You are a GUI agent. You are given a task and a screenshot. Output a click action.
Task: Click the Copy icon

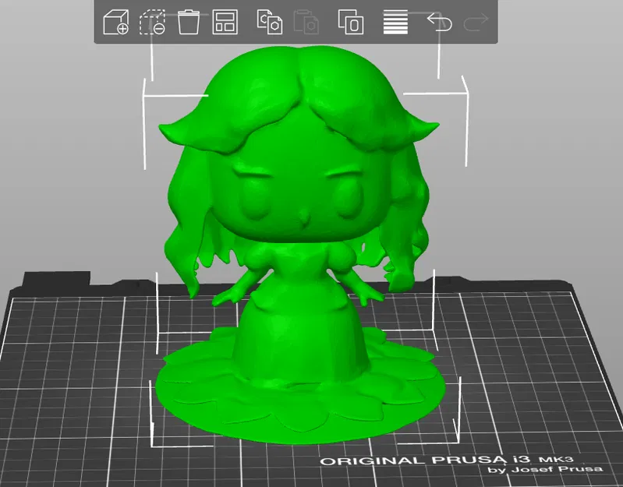pyautogui.click(x=270, y=23)
